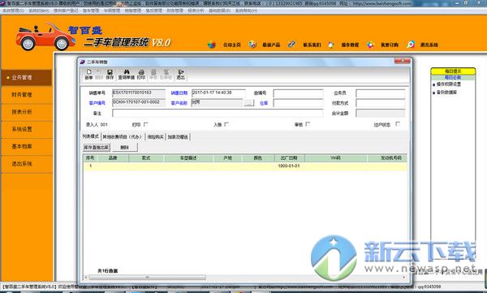
Task: Click the horizontal scrollbar thumb in grid
Action: pos(147,277)
